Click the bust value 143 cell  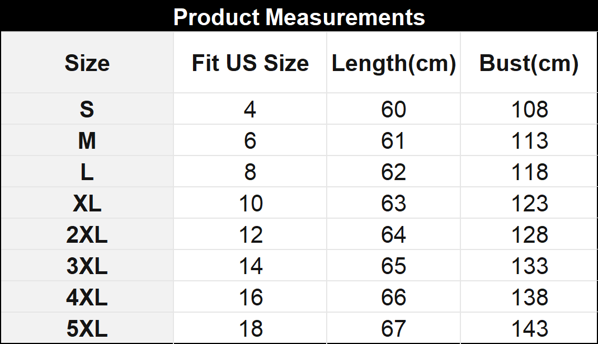(x=530, y=328)
